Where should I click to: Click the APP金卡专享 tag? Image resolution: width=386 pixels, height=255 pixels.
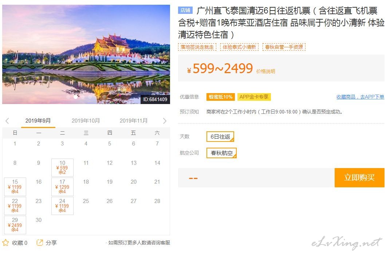tap(254, 97)
